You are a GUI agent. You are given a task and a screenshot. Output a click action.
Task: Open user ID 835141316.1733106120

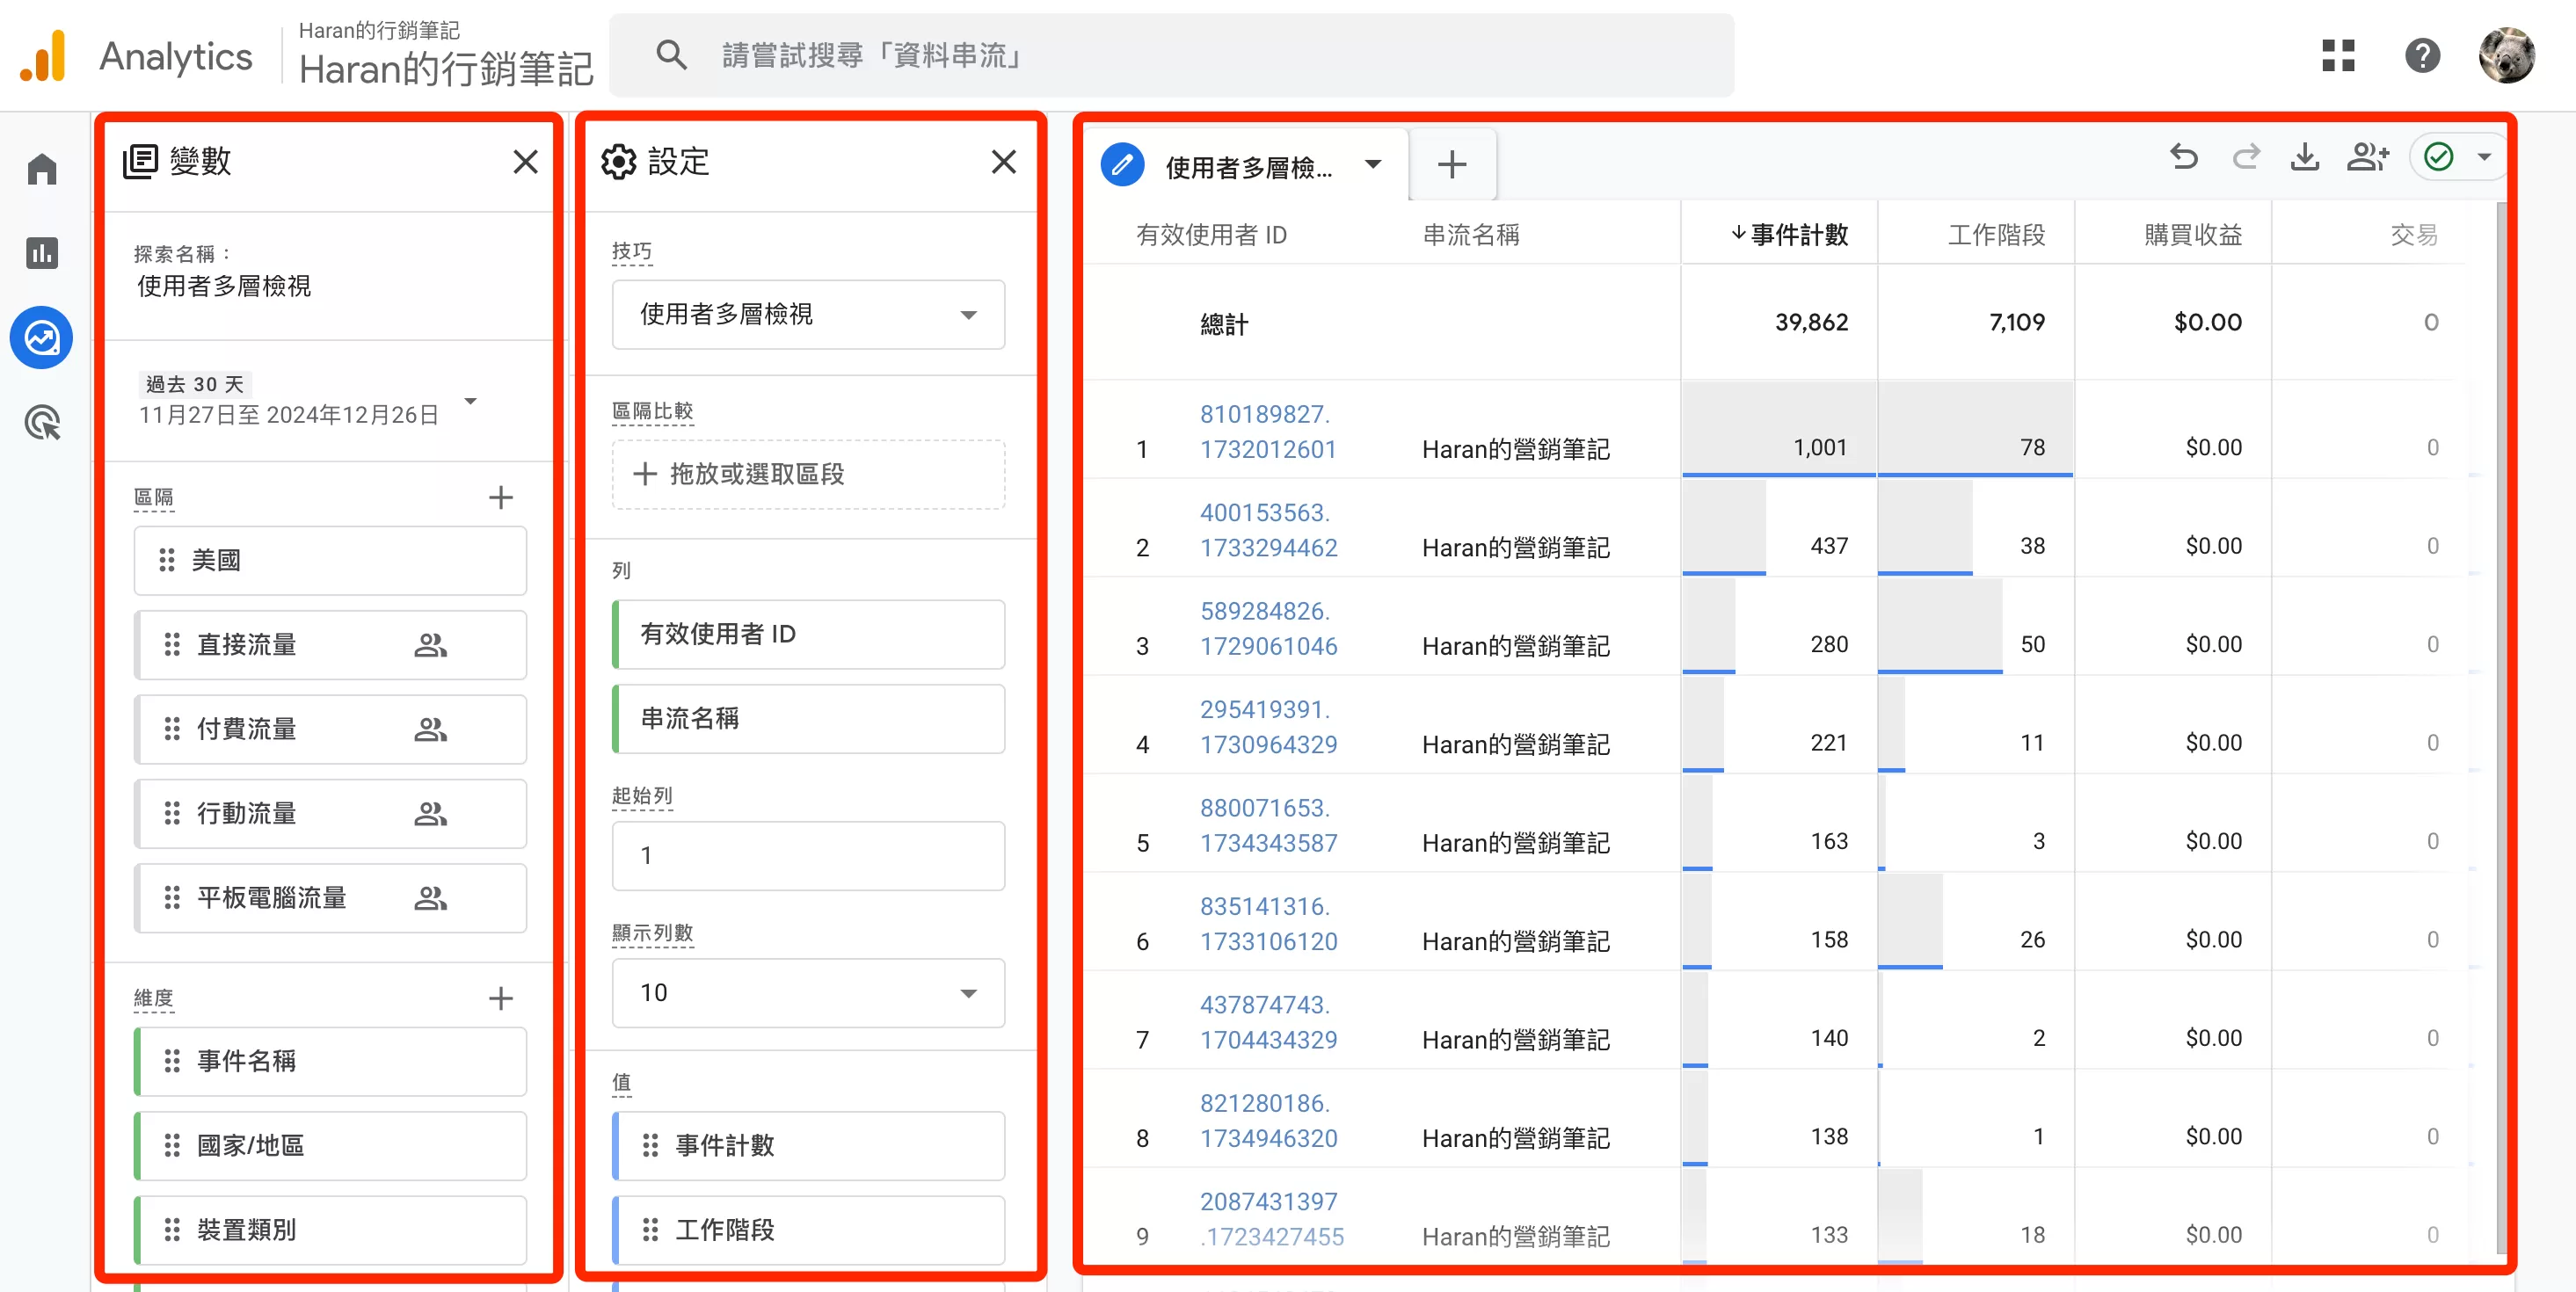[1268, 923]
